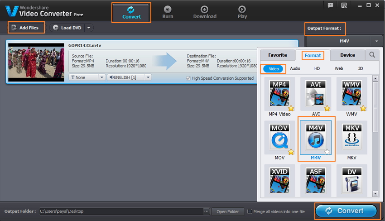This screenshot has height=221, width=385.
Task: Expand the Load DVD dropdown arrow
Action: (89, 28)
